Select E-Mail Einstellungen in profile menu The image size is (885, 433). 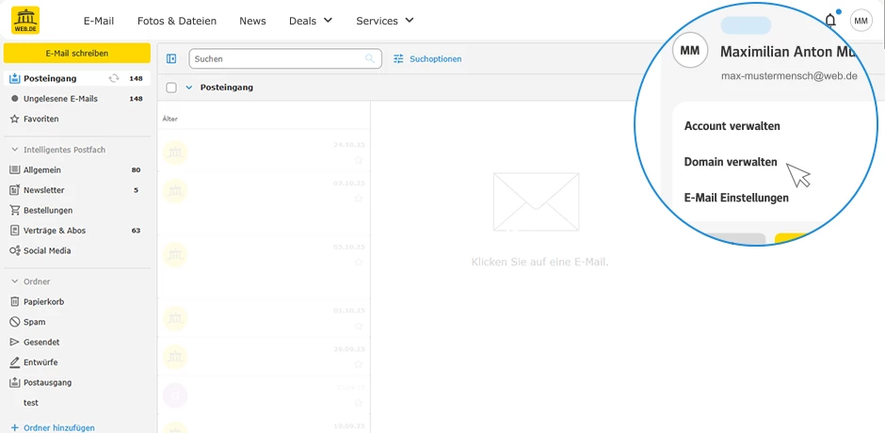coord(736,199)
